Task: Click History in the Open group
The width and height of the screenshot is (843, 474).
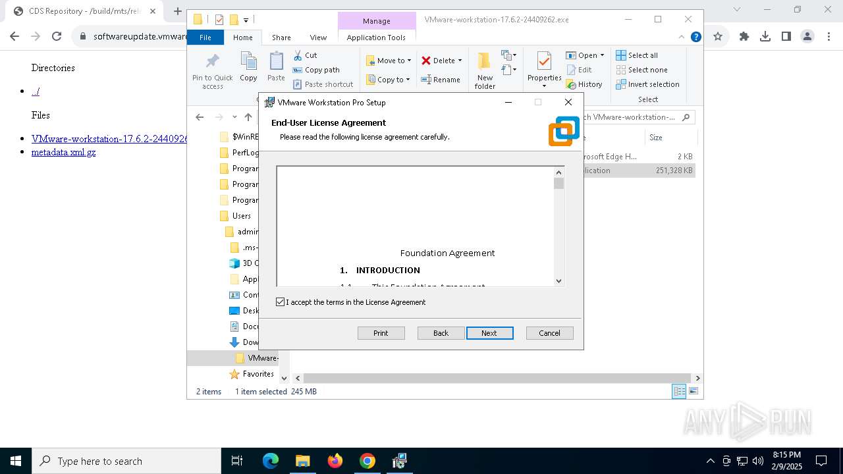Action: [x=584, y=84]
